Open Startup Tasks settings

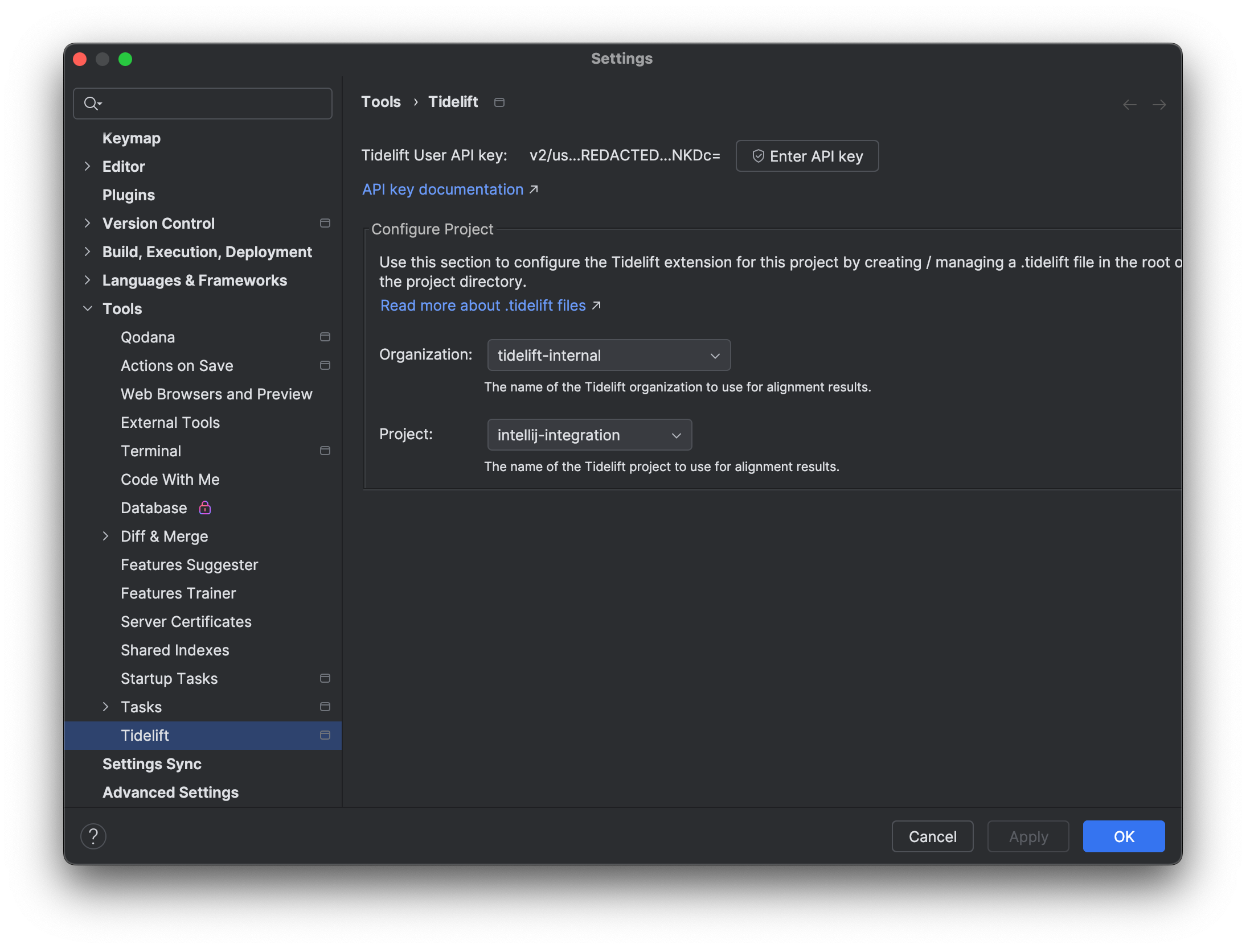click(169, 679)
